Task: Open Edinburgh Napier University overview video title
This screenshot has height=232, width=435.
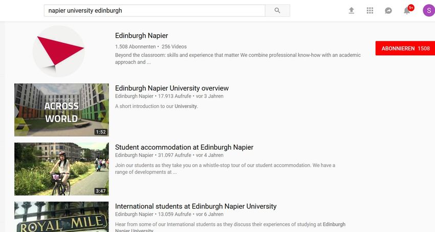Action: [x=172, y=88]
